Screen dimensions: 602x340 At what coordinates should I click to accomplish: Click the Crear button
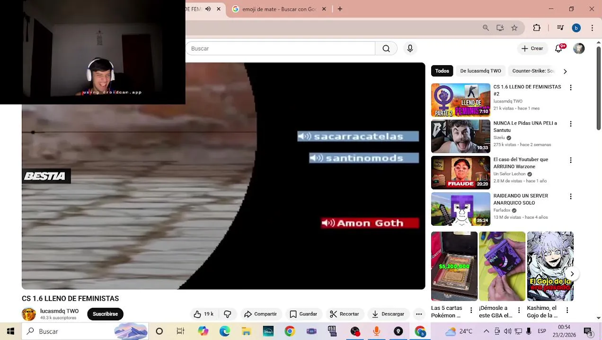click(x=532, y=48)
